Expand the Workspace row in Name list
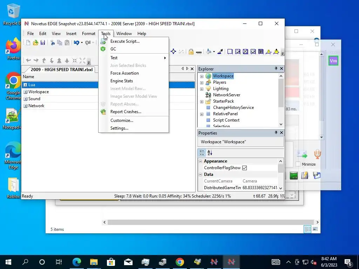The width and height of the screenshot is (359, 269). point(25,92)
